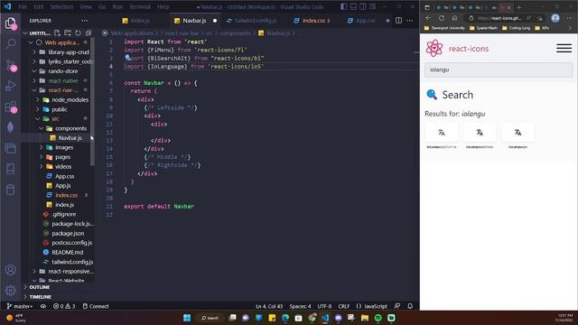Screen dimensions: 578x325
Task: Click the first IoLanguage icon result
Action: tap(442, 133)
